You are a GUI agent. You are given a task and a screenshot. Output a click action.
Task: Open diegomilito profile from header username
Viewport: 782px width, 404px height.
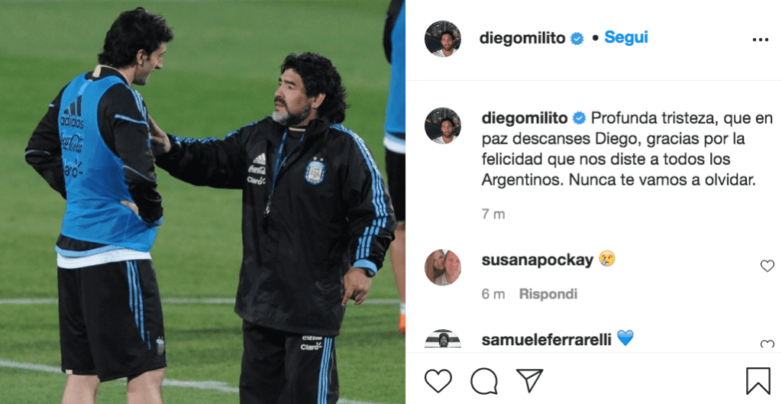pyautogui.click(x=522, y=38)
